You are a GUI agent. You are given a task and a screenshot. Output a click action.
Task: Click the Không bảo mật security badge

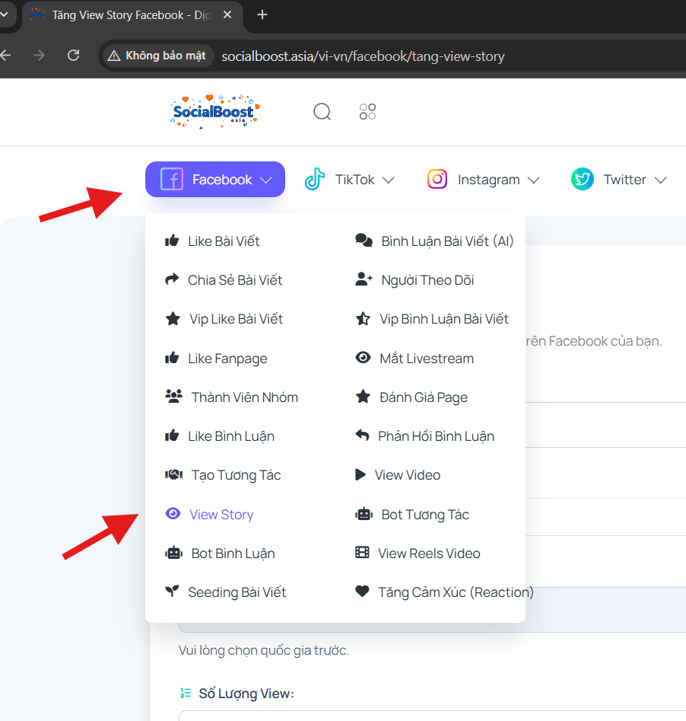click(157, 56)
